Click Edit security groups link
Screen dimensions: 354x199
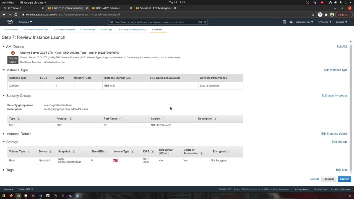pos(334,96)
